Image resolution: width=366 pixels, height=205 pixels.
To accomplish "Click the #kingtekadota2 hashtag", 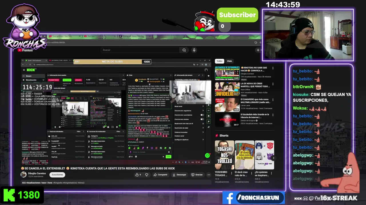I will 69,183.
